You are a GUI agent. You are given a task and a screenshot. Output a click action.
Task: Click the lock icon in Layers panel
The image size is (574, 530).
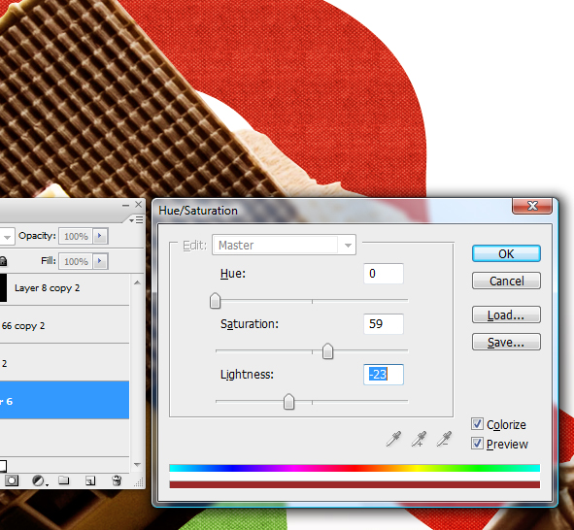[x=3, y=261]
